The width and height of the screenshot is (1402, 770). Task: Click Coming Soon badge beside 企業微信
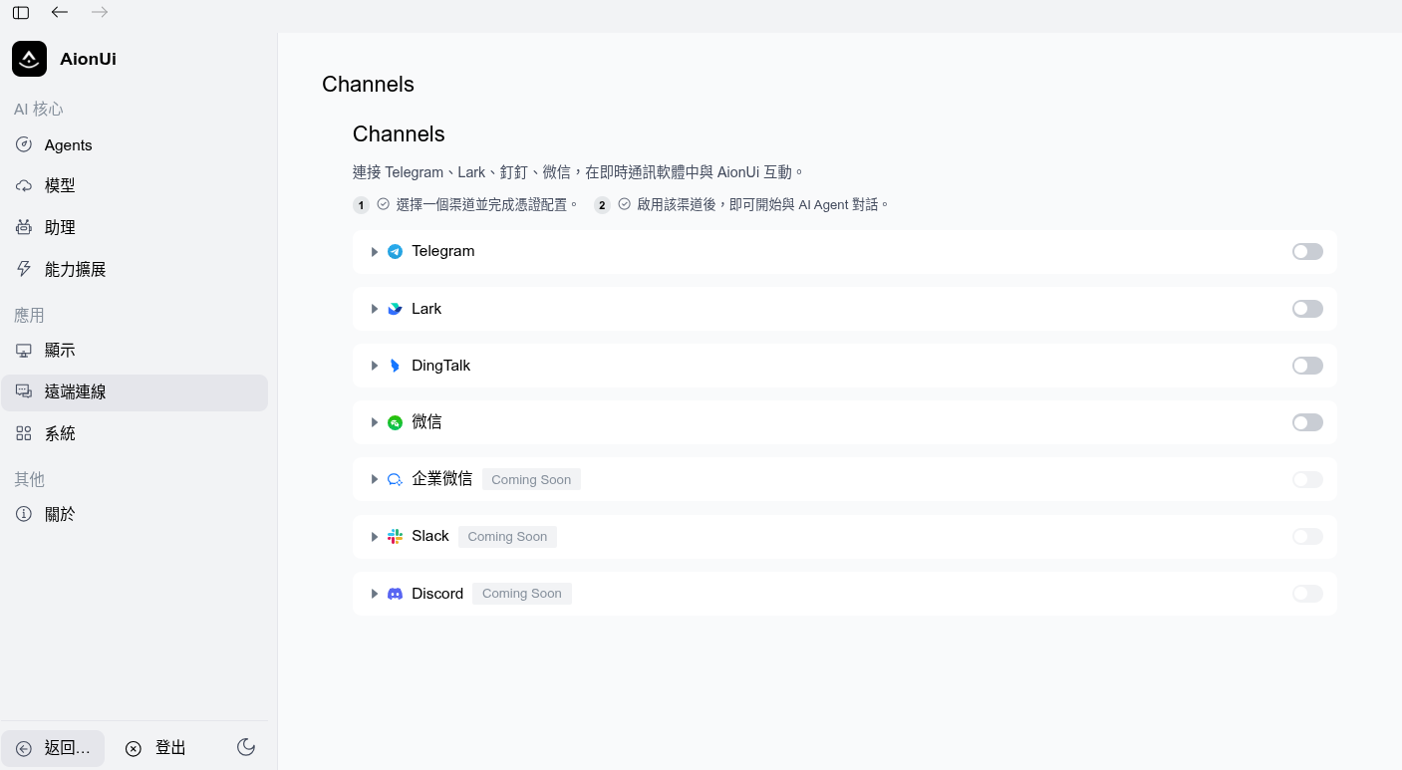(x=531, y=480)
